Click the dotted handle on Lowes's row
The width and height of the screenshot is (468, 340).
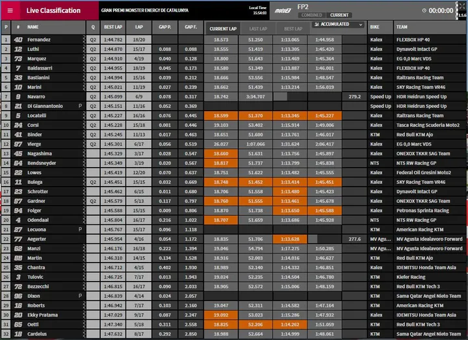pyautogui.click(x=84, y=172)
